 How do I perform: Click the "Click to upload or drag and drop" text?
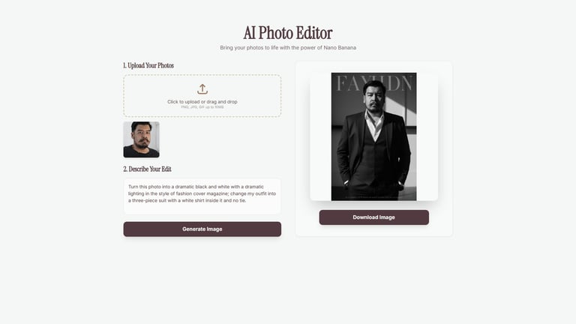pos(202,102)
